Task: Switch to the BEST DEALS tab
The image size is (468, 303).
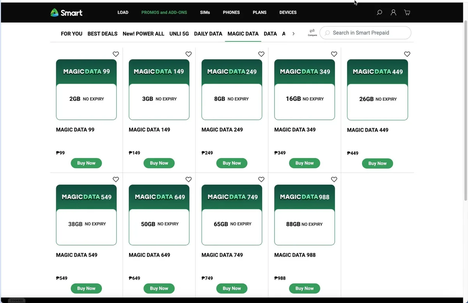Action: (103, 34)
